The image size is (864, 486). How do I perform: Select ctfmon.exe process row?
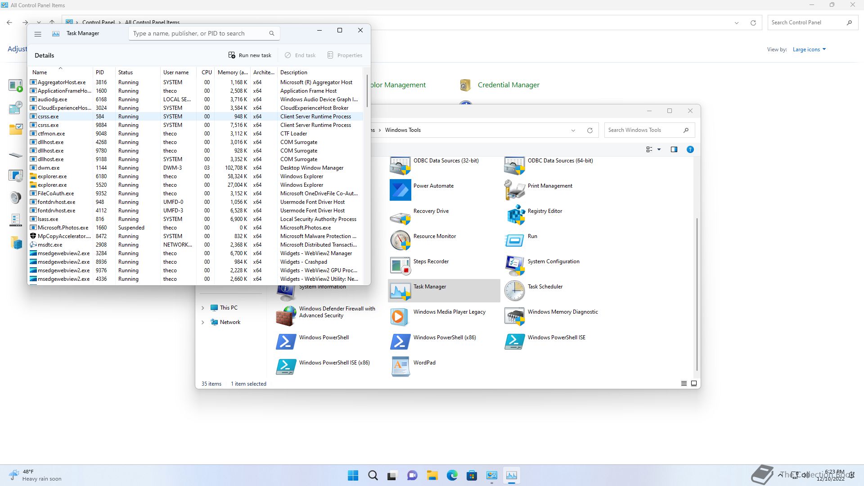coord(196,134)
